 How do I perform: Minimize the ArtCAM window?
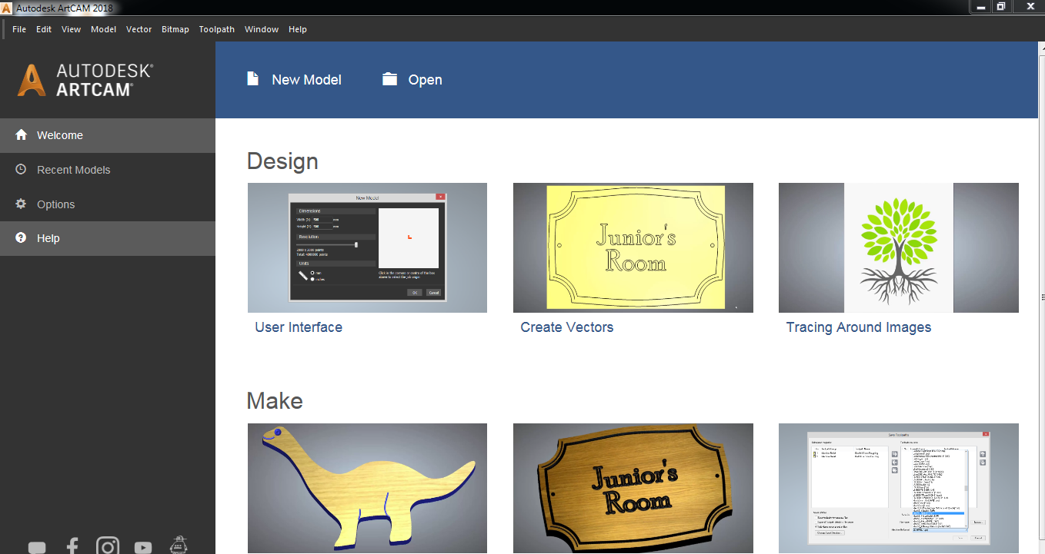980,6
